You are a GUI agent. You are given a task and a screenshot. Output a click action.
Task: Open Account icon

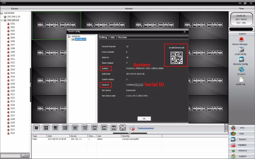click(x=241, y=69)
